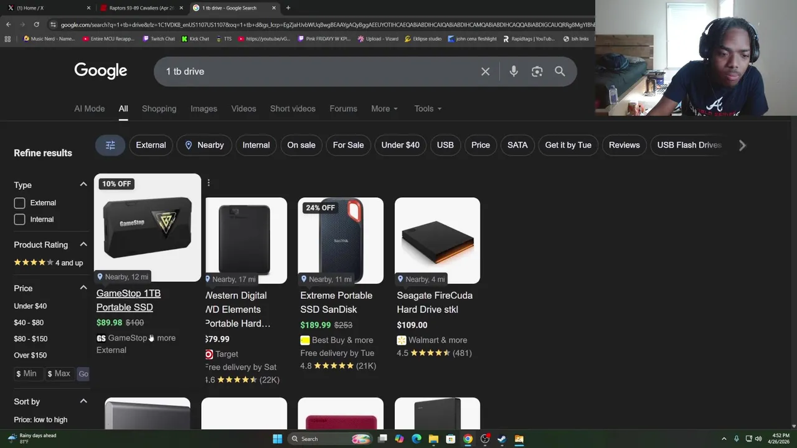
Task: Apply the Get it by Tue chip
Action: click(568, 145)
